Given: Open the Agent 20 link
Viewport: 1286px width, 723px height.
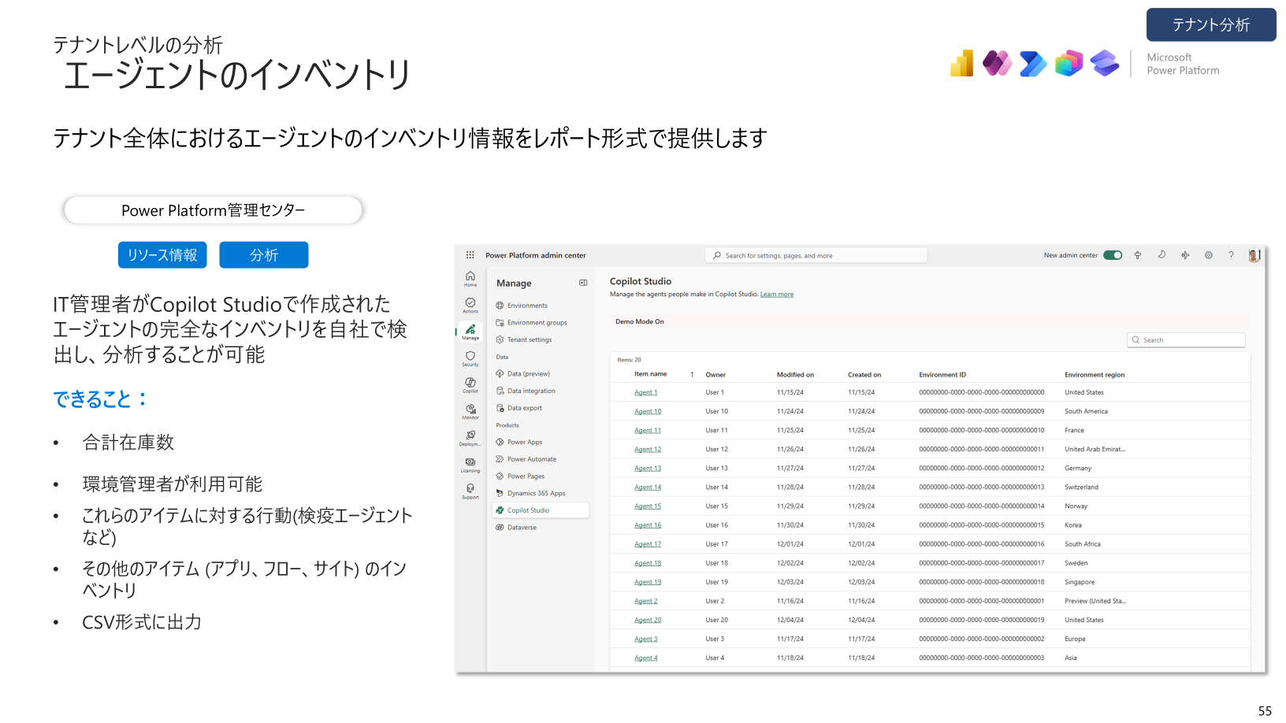Looking at the screenshot, I should click(648, 620).
